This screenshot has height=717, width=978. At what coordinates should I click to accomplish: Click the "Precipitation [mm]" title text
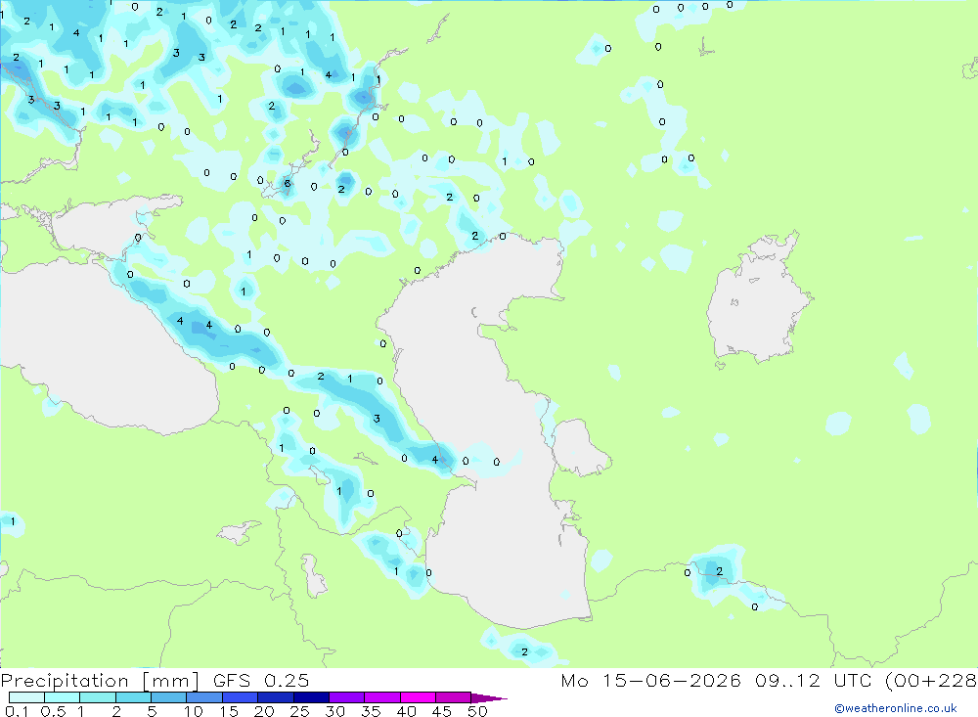click(100, 681)
